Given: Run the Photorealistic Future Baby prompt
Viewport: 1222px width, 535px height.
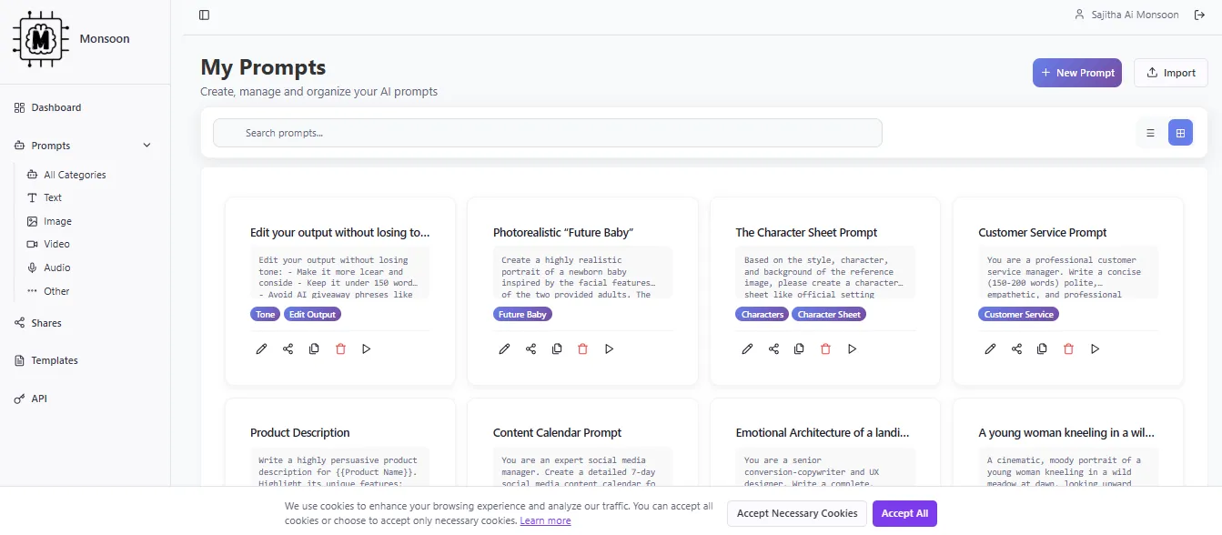Looking at the screenshot, I should coord(610,348).
